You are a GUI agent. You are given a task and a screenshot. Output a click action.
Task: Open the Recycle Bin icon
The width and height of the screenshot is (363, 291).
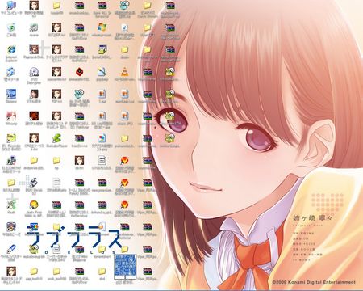tap(11, 27)
